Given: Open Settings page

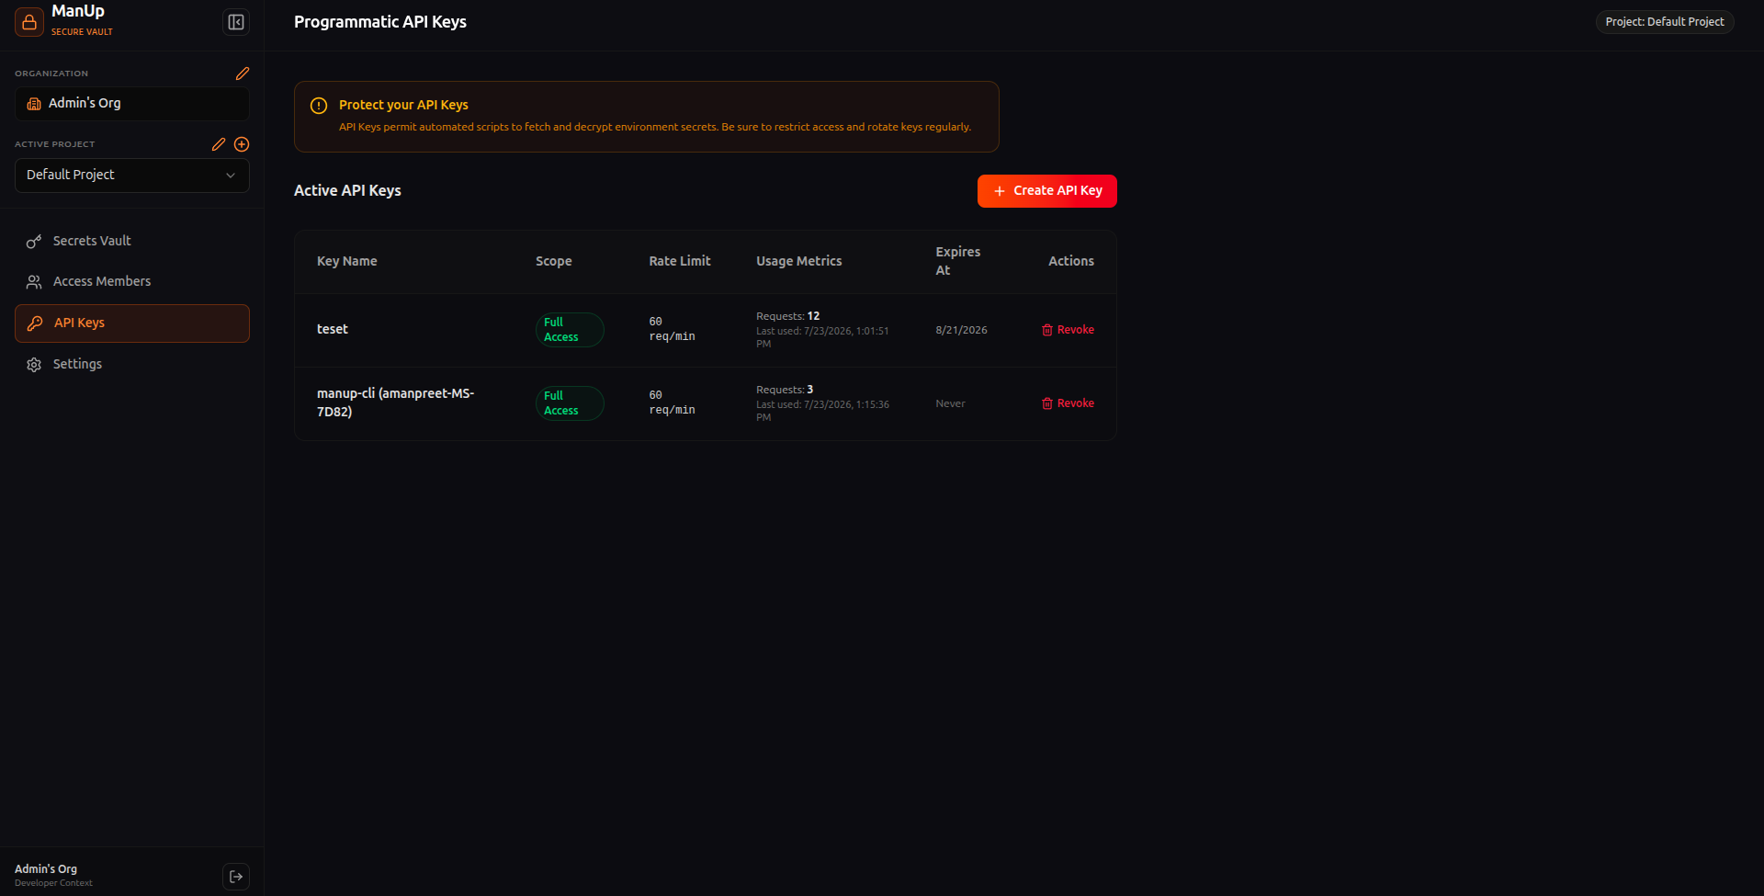Looking at the screenshot, I should tap(132, 364).
